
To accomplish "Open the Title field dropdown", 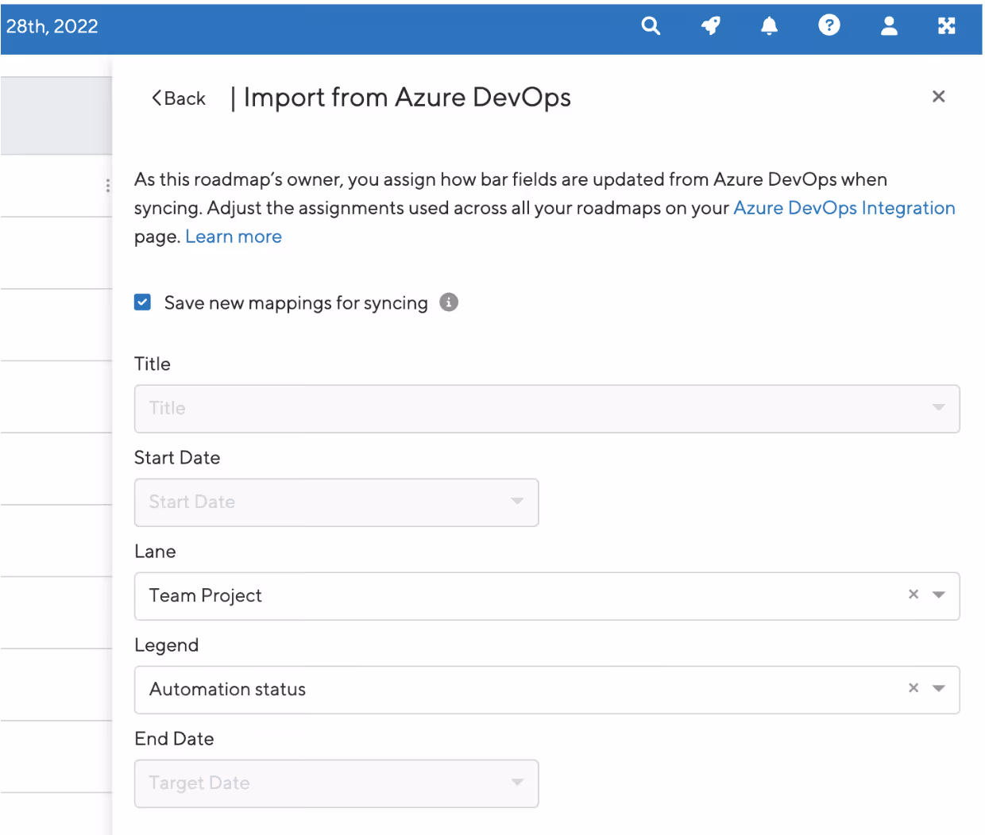I will tap(547, 409).
